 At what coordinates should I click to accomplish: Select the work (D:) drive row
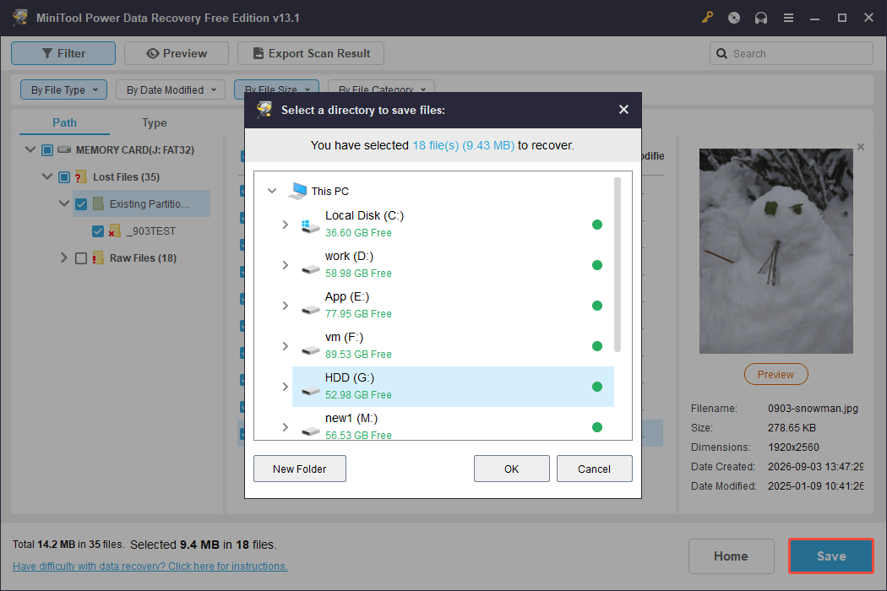453,265
